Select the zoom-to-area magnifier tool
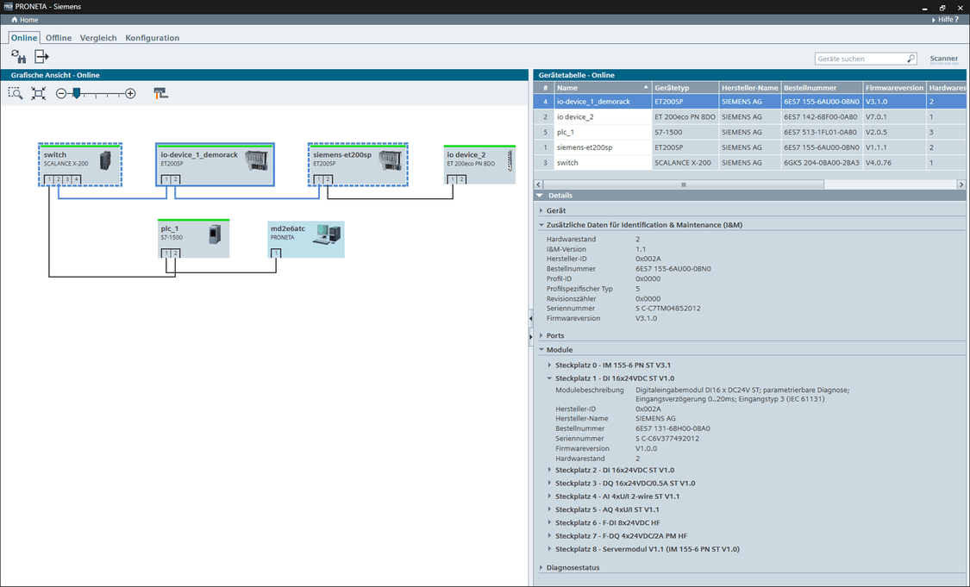 click(x=16, y=93)
